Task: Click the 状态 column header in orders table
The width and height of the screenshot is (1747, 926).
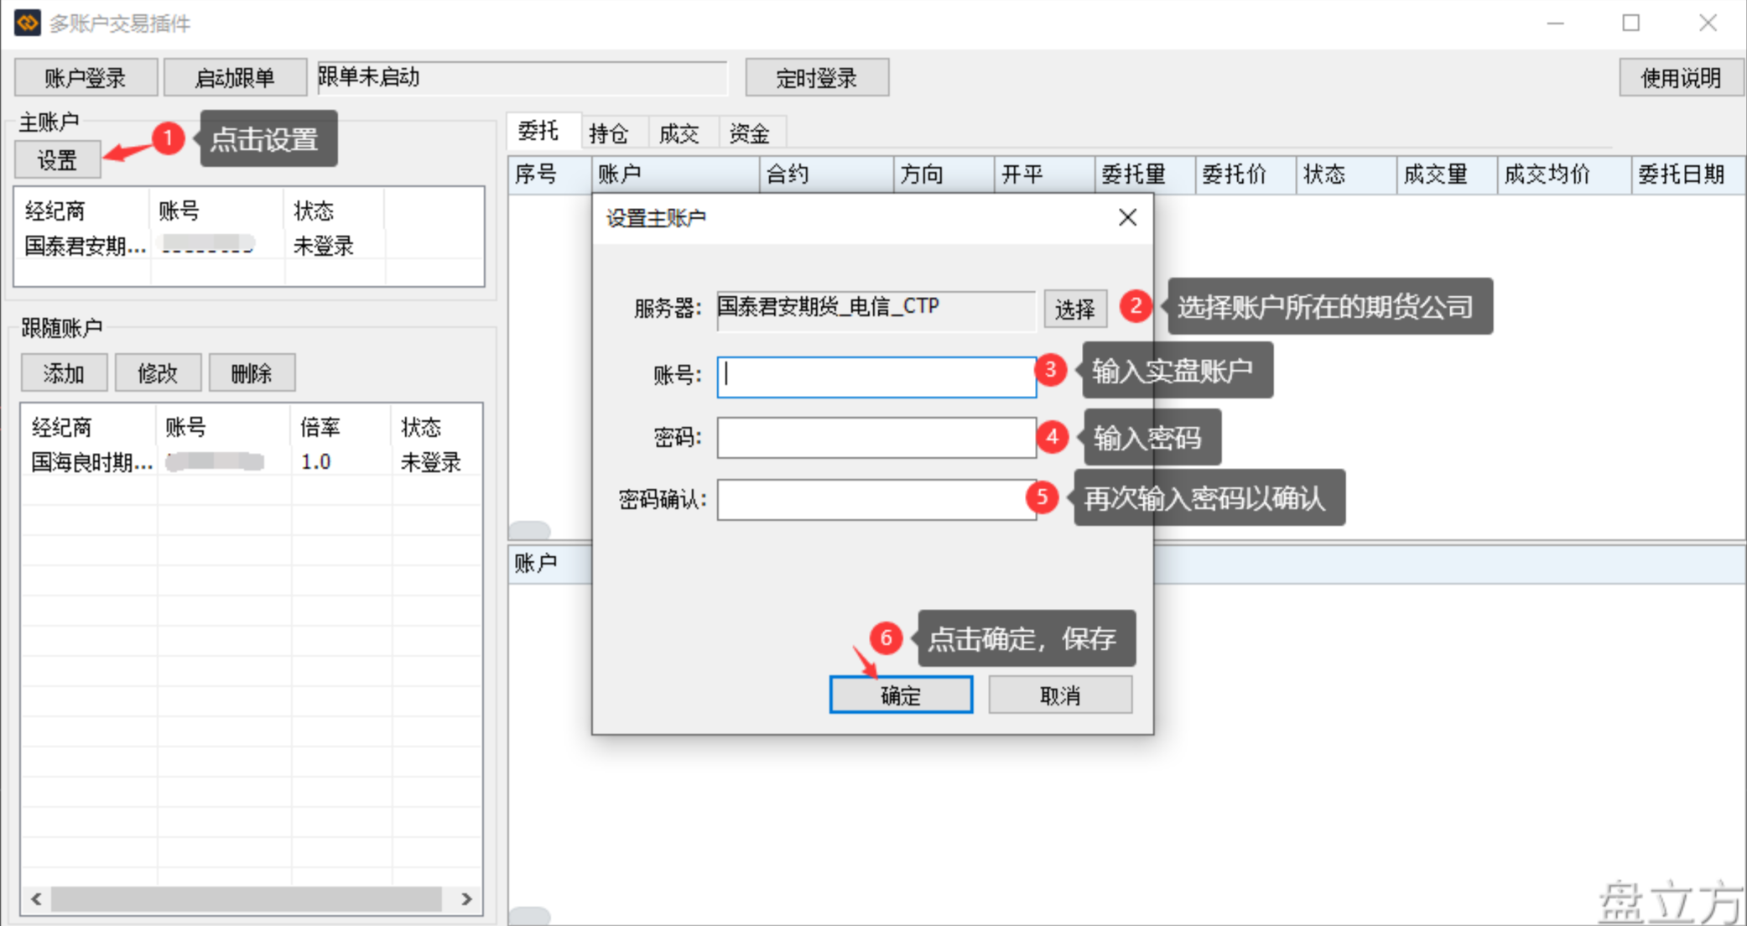Action: 1346,174
